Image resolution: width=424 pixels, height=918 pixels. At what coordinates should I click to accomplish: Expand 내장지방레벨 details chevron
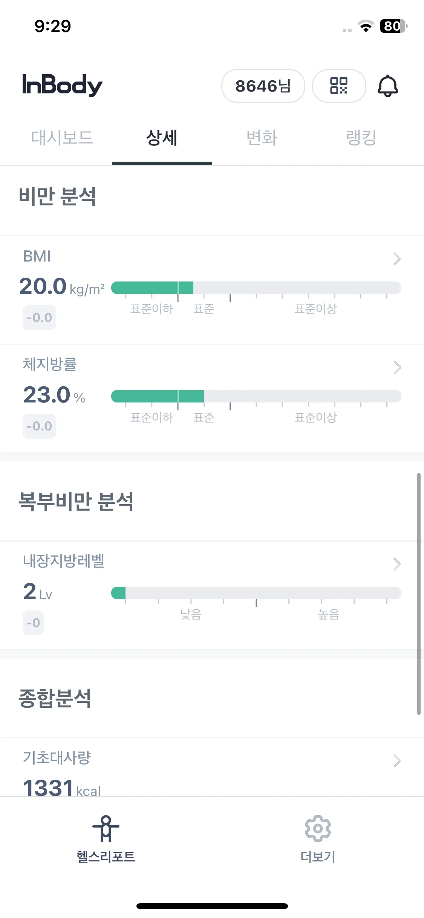point(397,564)
